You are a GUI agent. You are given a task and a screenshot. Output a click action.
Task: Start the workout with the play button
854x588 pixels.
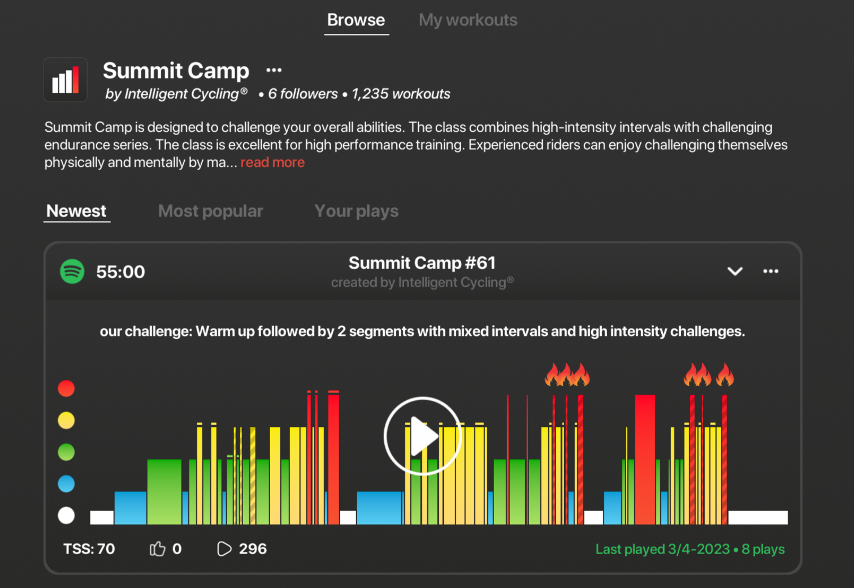(x=423, y=436)
